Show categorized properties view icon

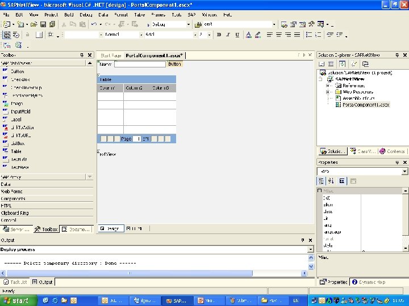pyautogui.click(x=321, y=181)
